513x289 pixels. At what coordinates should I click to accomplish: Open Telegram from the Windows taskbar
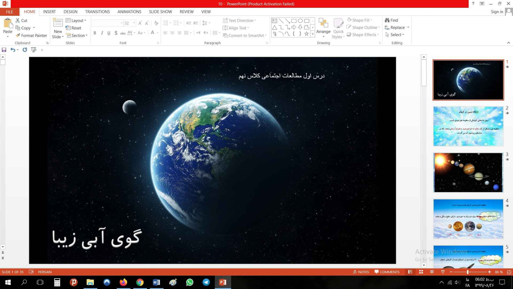coord(206,282)
